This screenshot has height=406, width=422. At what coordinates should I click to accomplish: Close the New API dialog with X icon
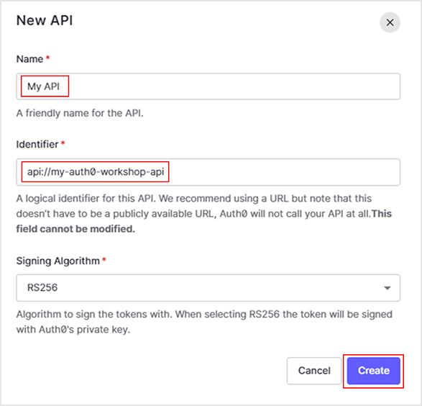coord(390,22)
